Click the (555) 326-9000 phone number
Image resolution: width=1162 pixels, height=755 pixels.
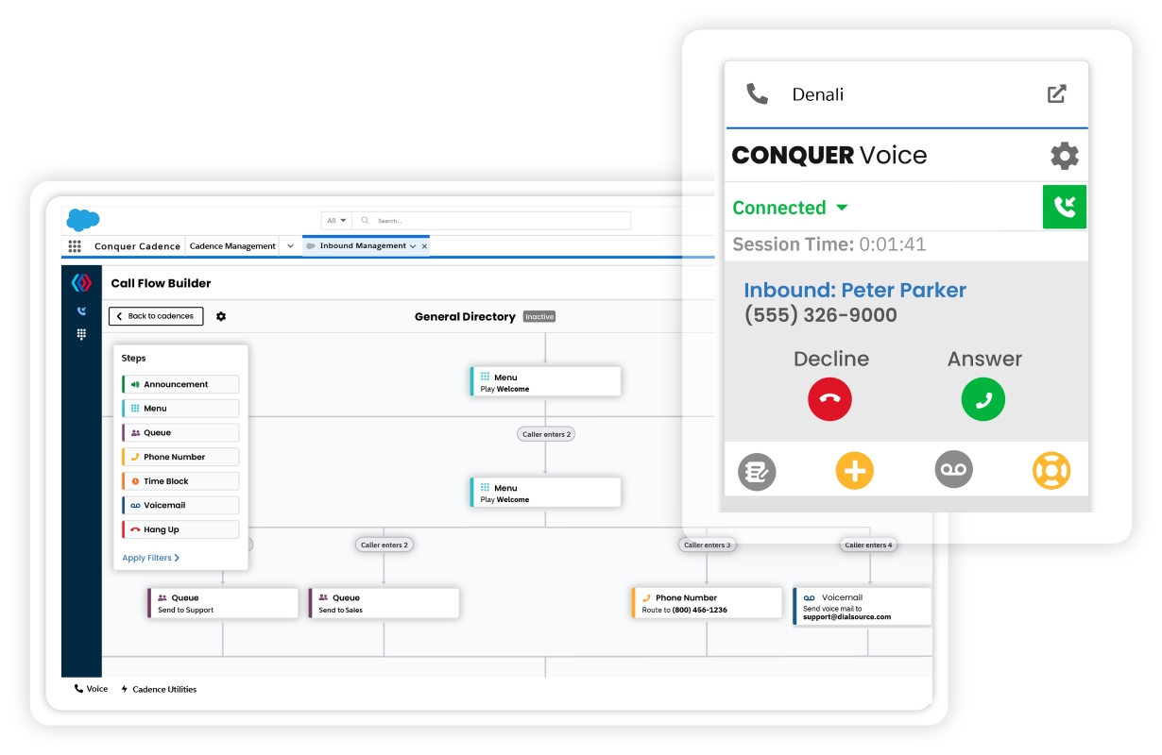[x=821, y=315]
